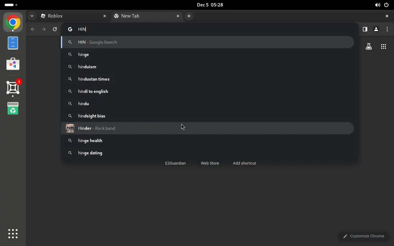Click the Activities pill in the top bar
The height and width of the screenshot is (246, 394).
tap(11, 5)
